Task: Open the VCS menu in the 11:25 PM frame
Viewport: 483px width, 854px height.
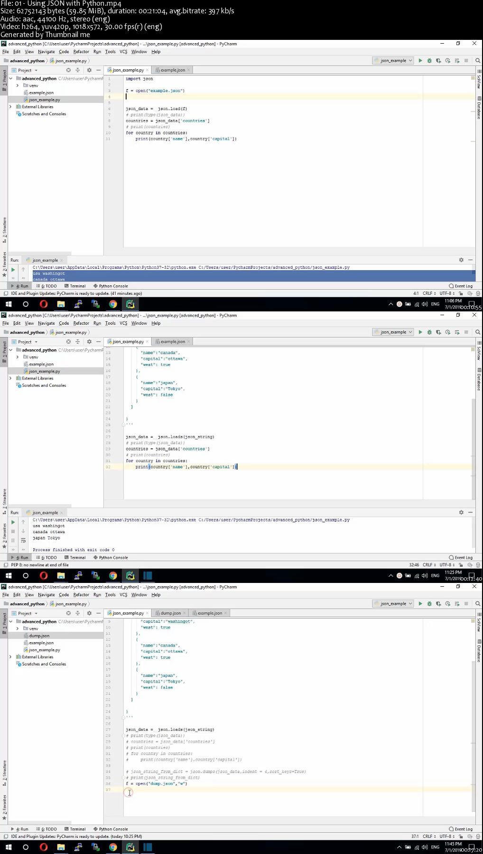Action: (123, 323)
